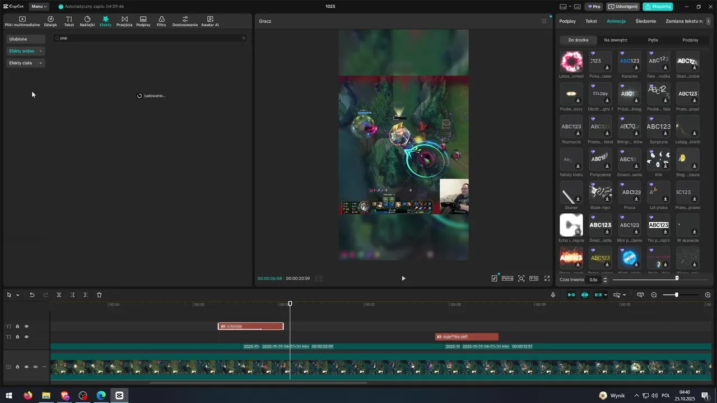The image size is (717, 403).
Task: Lock the second text track
Action: coord(17,337)
